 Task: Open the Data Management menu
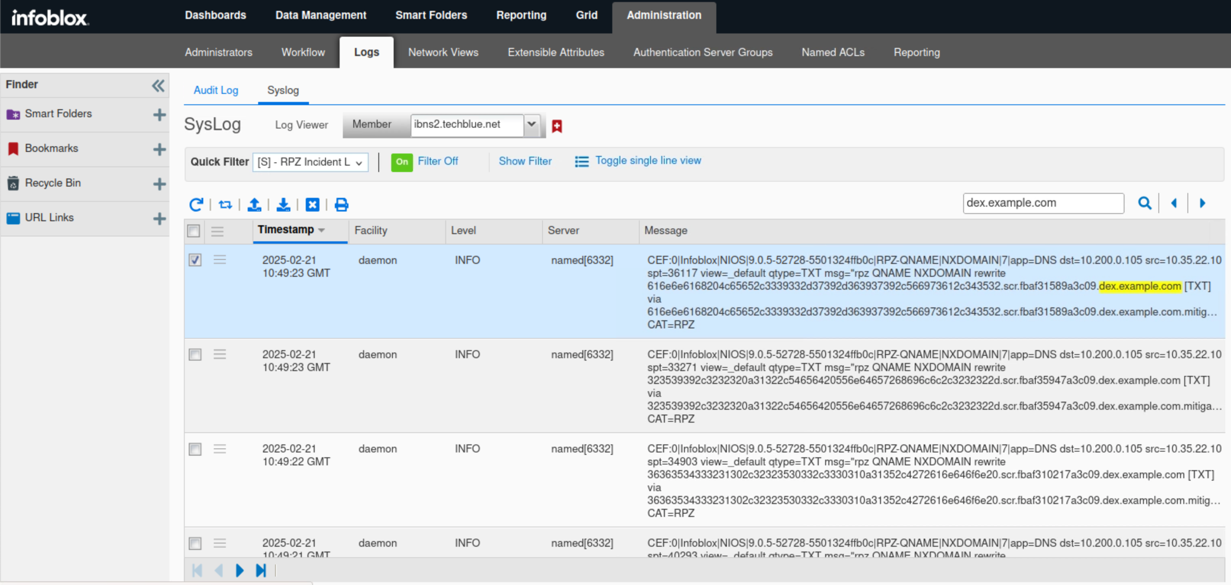tap(321, 15)
